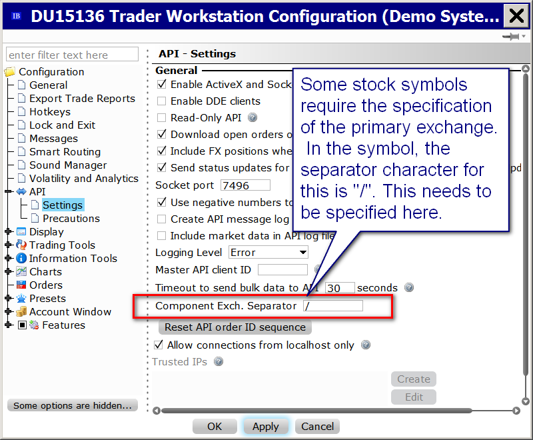
Task: Click the Configuration folder icon
Action: (x=9, y=72)
